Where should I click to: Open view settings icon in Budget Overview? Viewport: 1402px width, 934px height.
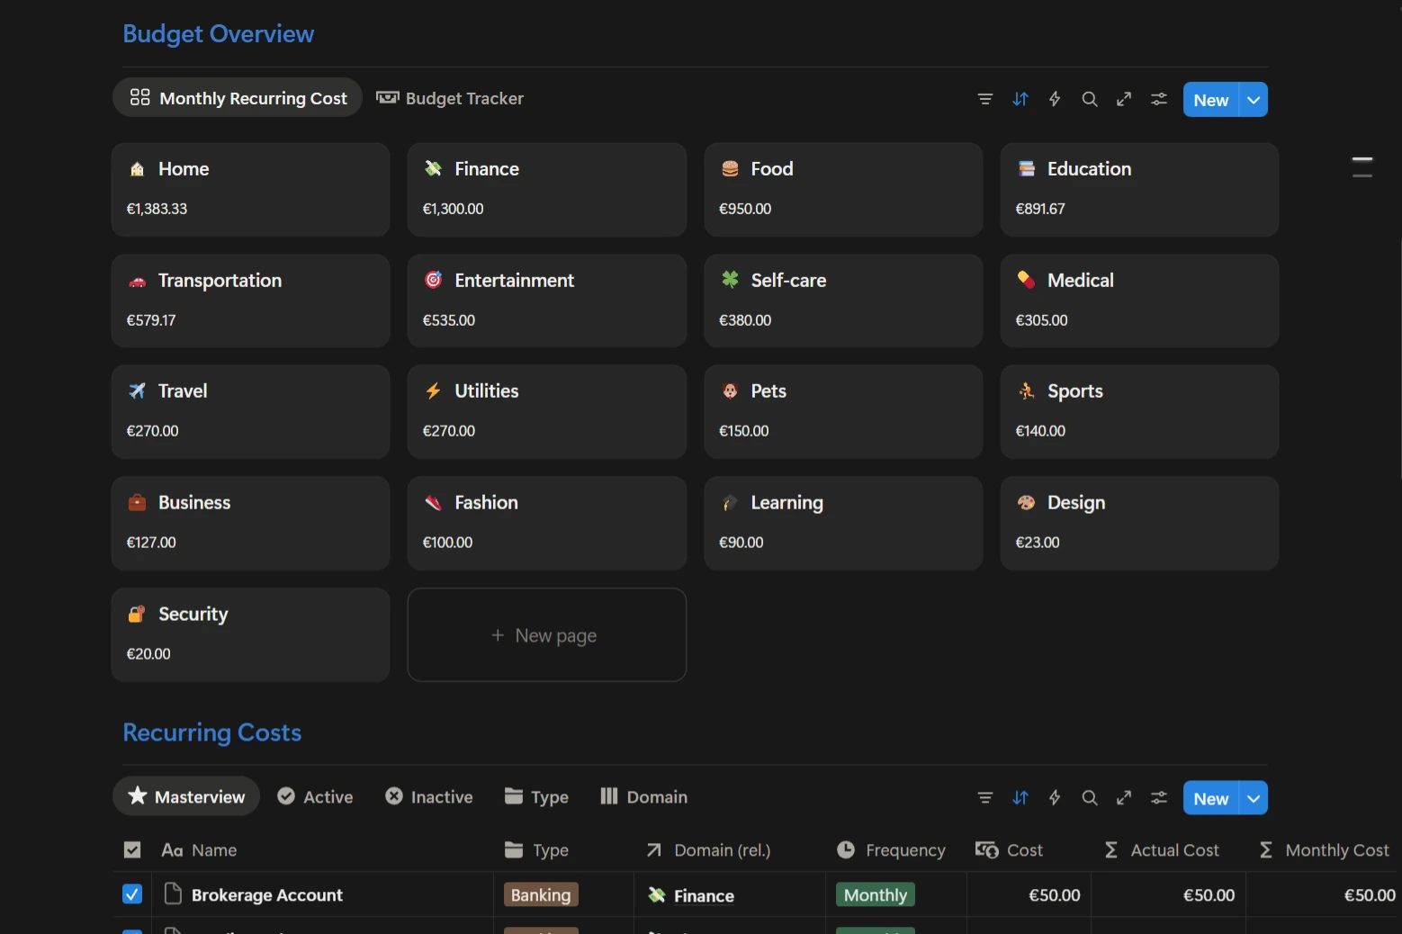point(1159,99)
